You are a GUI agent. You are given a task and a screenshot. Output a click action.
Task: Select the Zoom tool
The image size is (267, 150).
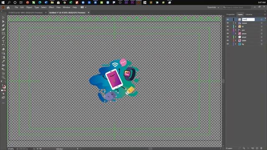3,77
